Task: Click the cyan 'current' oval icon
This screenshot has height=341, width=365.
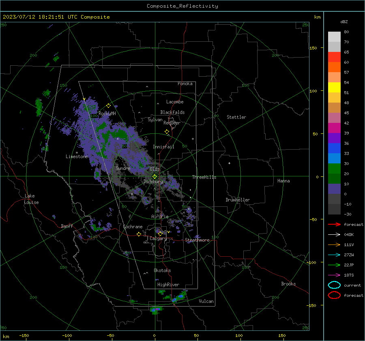Action: (x=334, y=285)
